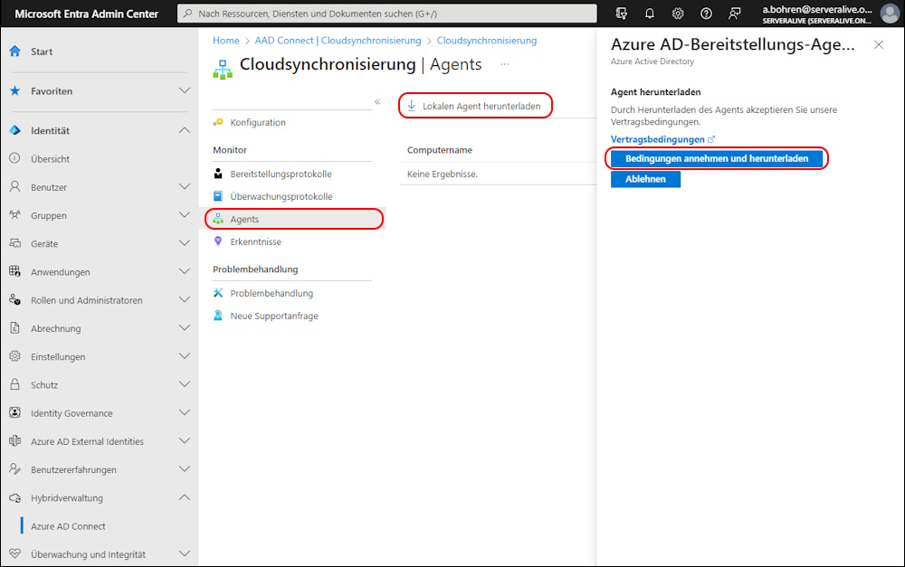905x567 pixels.
Task: Open the more options ellipsis beside Agents title
Action: pos(505,64)
